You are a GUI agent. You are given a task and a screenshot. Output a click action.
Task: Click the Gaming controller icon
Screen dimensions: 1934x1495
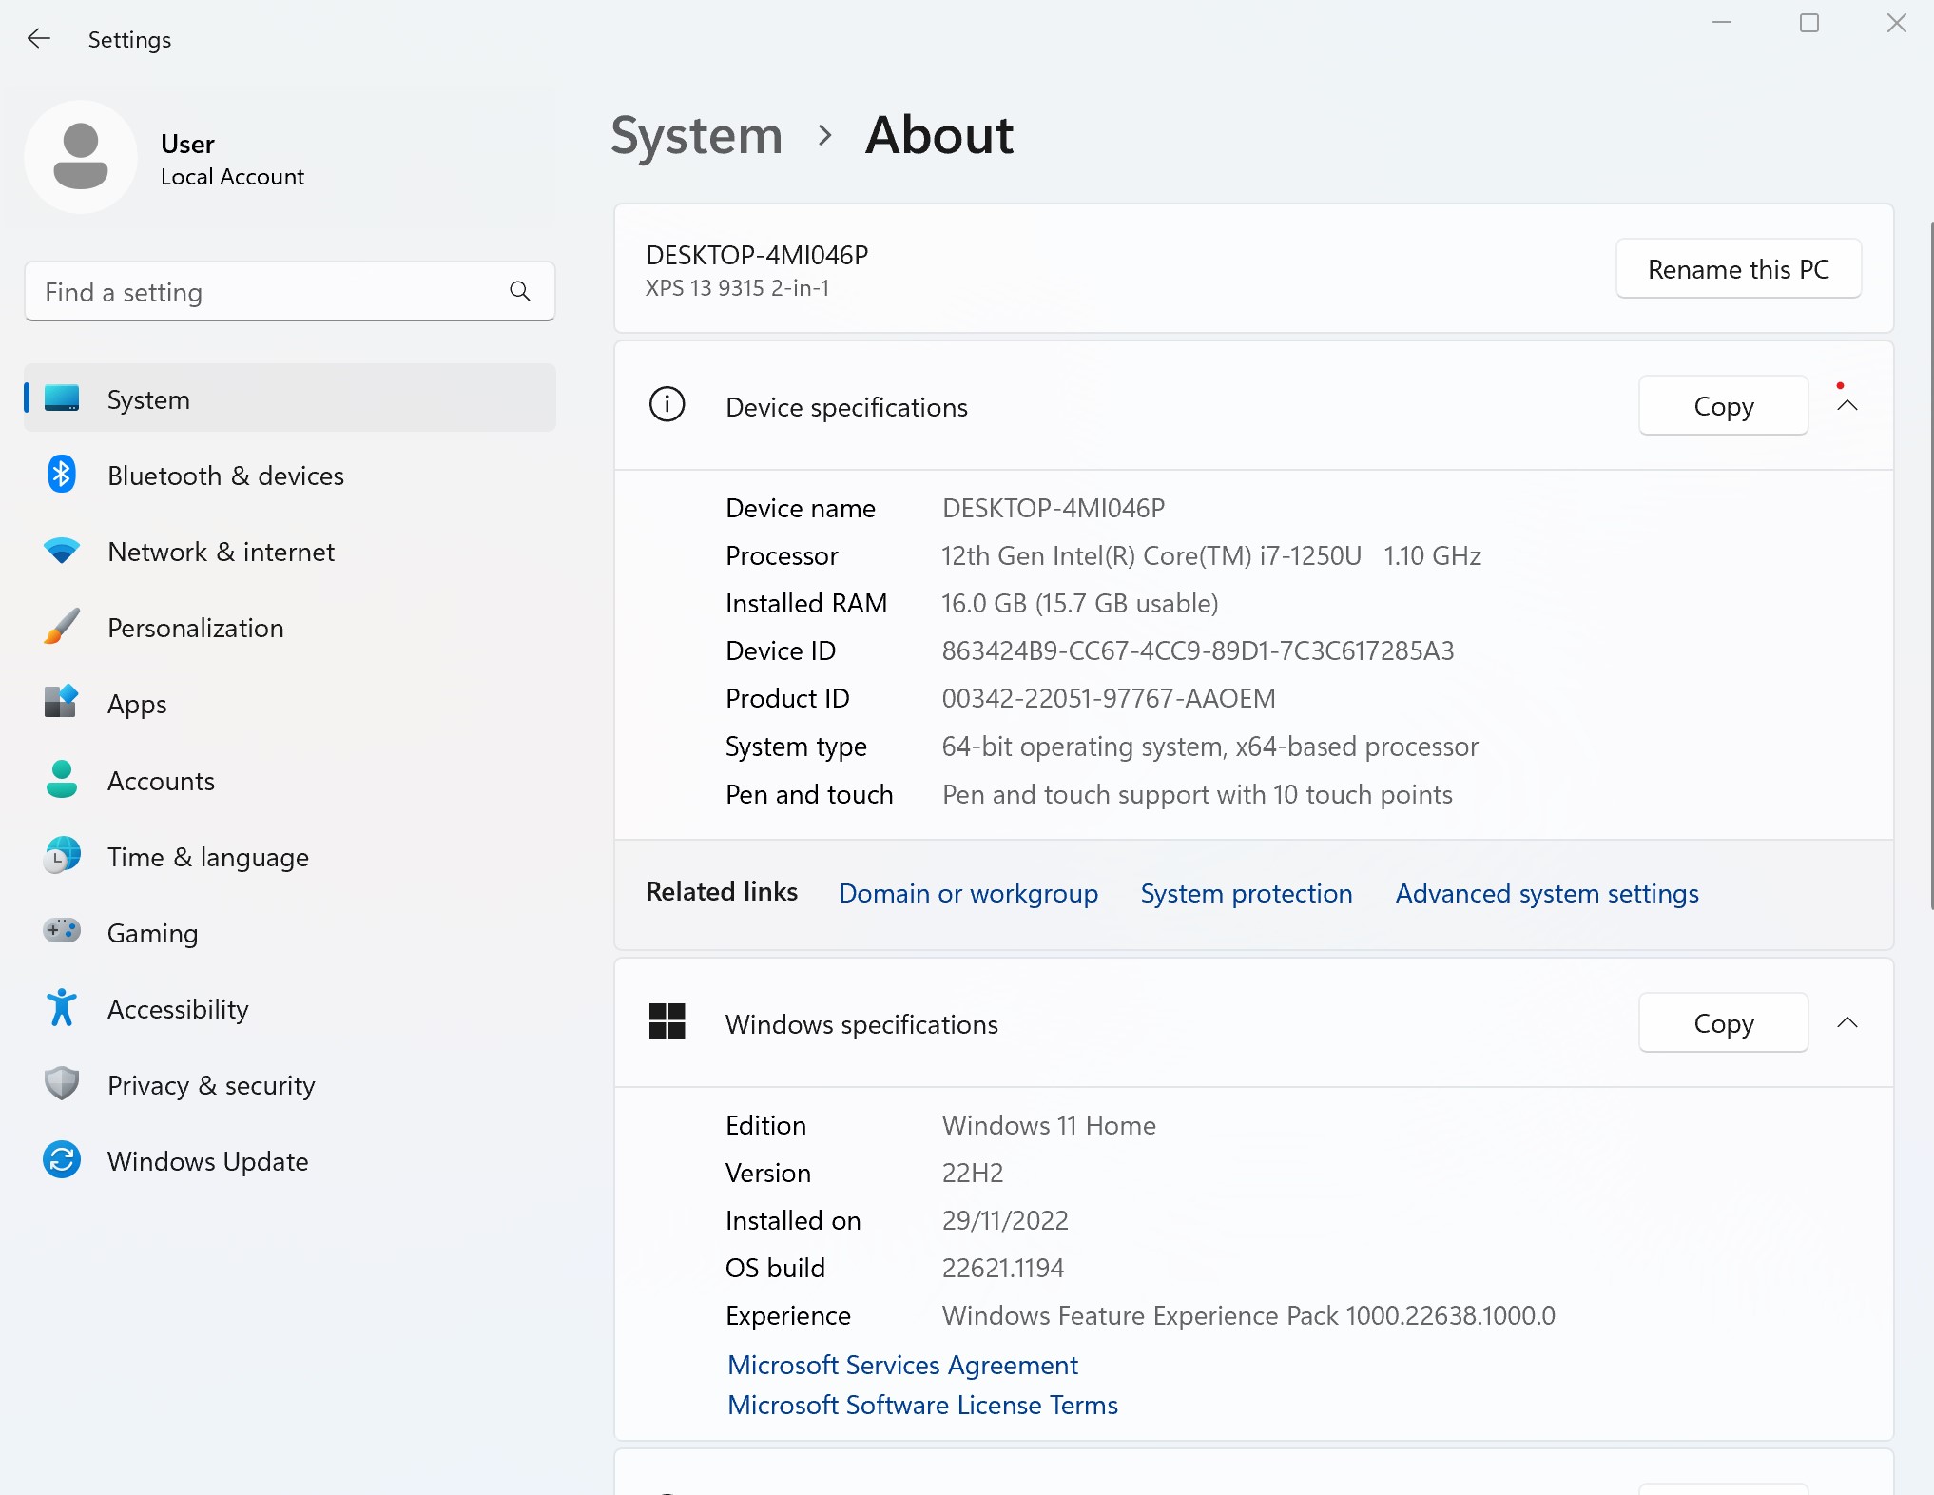pyautogui.click(x=62, y=931)
